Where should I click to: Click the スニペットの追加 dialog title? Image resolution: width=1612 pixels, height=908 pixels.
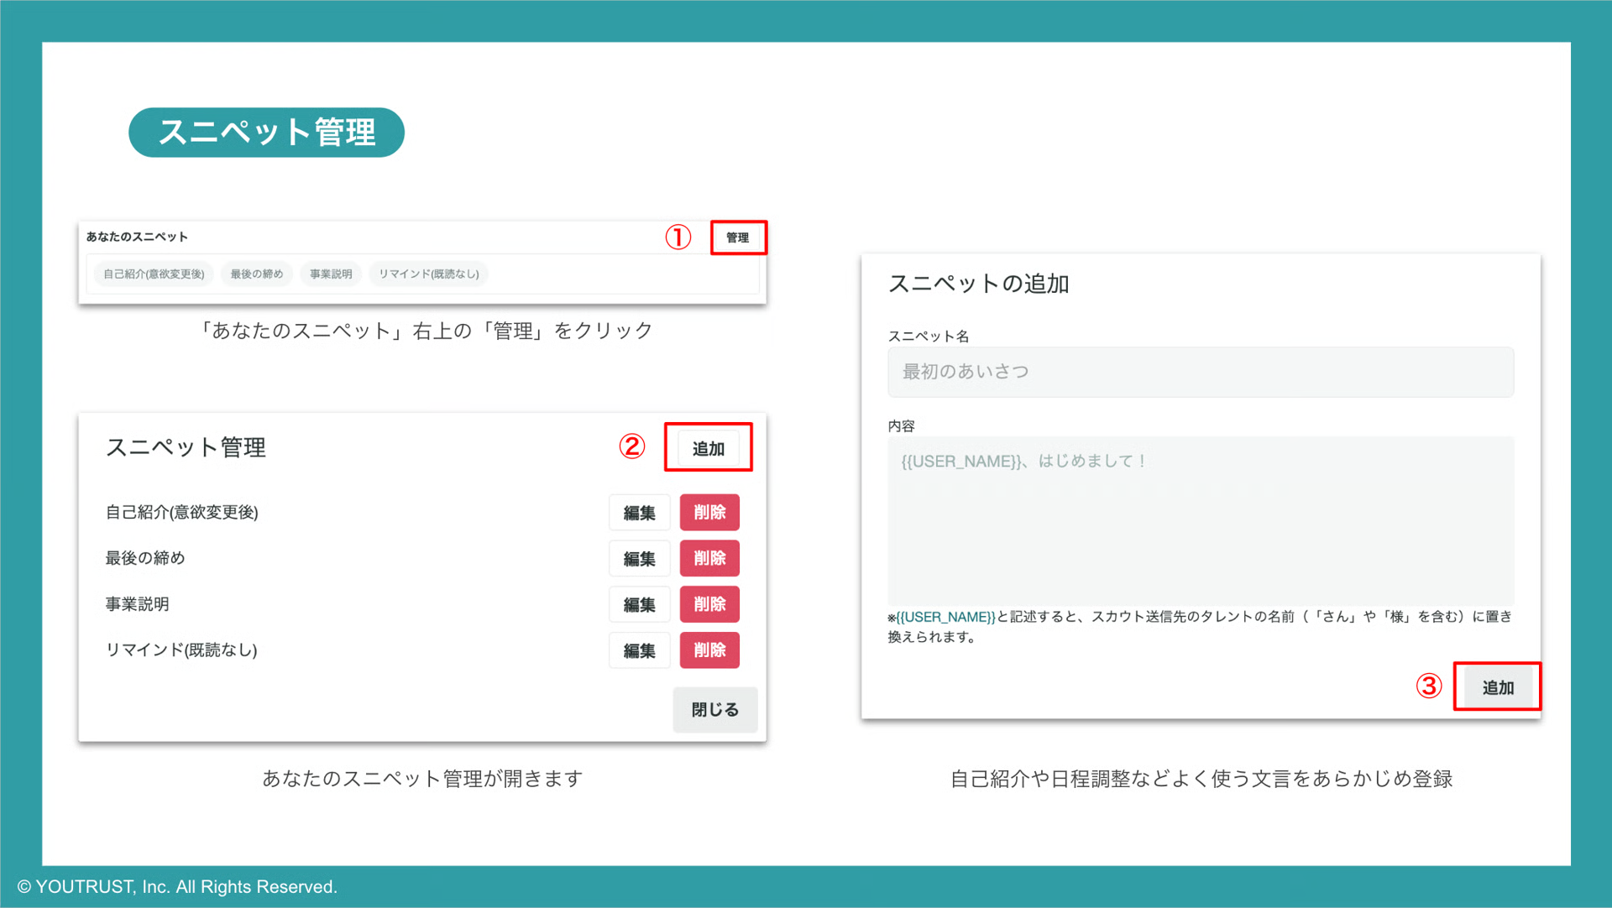(979, 284)
